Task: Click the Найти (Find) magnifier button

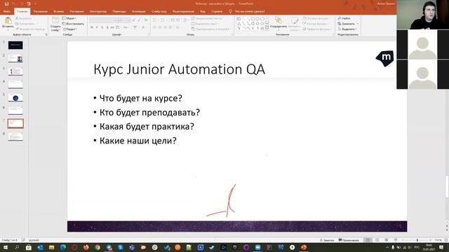Action: pos(344,18)
